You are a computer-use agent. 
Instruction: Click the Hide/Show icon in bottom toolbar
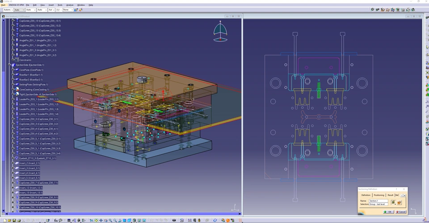(x=139, y=220)
